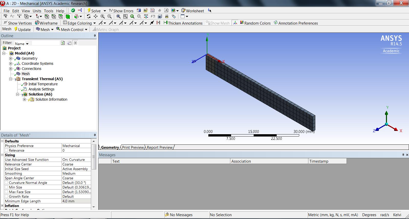Check Curvature Normal Angle checkbox
Viewport: 409px width, 219px height.
point(6,183)
